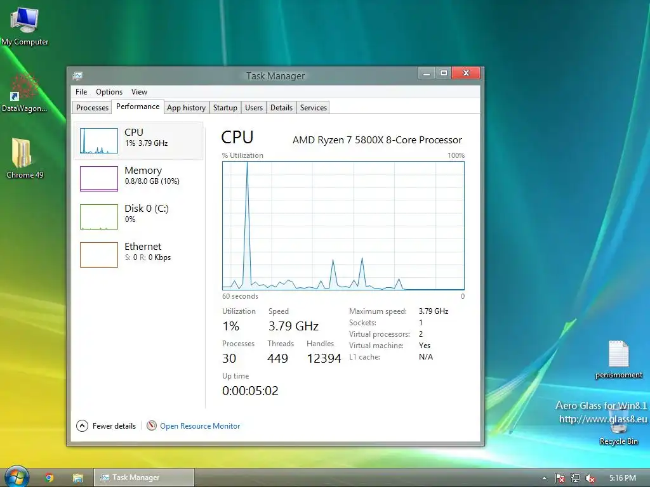Open File Explorer from the taskbar
This screenshot has height=487, width=650.
pyautogui.click(x=78, y=477)
